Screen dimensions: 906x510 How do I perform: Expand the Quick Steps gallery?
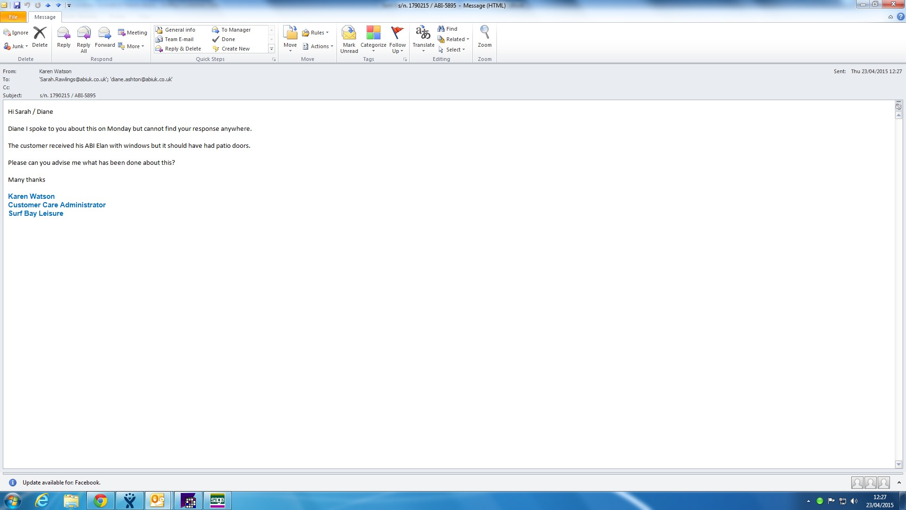[271, 49]
